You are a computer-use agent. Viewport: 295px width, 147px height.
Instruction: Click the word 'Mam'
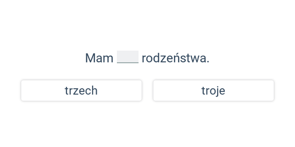pos(99,58)
